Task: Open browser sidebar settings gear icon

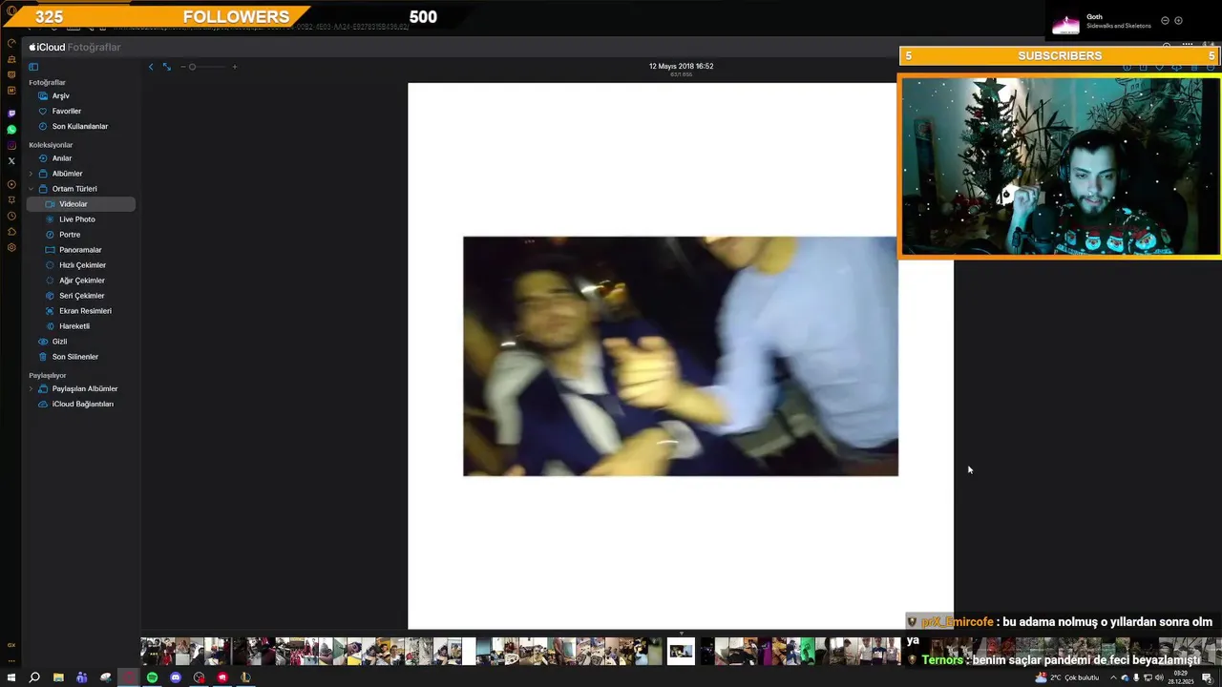Action: pos(11,247)
